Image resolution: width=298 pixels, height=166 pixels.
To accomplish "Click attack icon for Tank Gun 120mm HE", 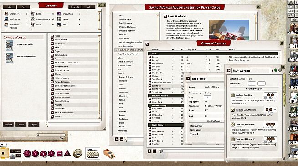I will pyautogui.click(x=233, y=139).
